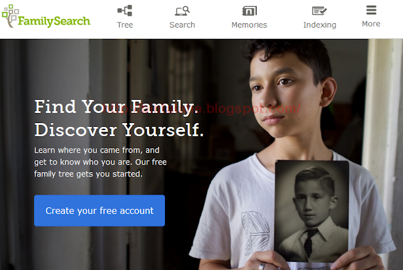403x270 pixels.
Task: Go to the Tree menu label
Action: pyautogui.click(x=125, y=25)
